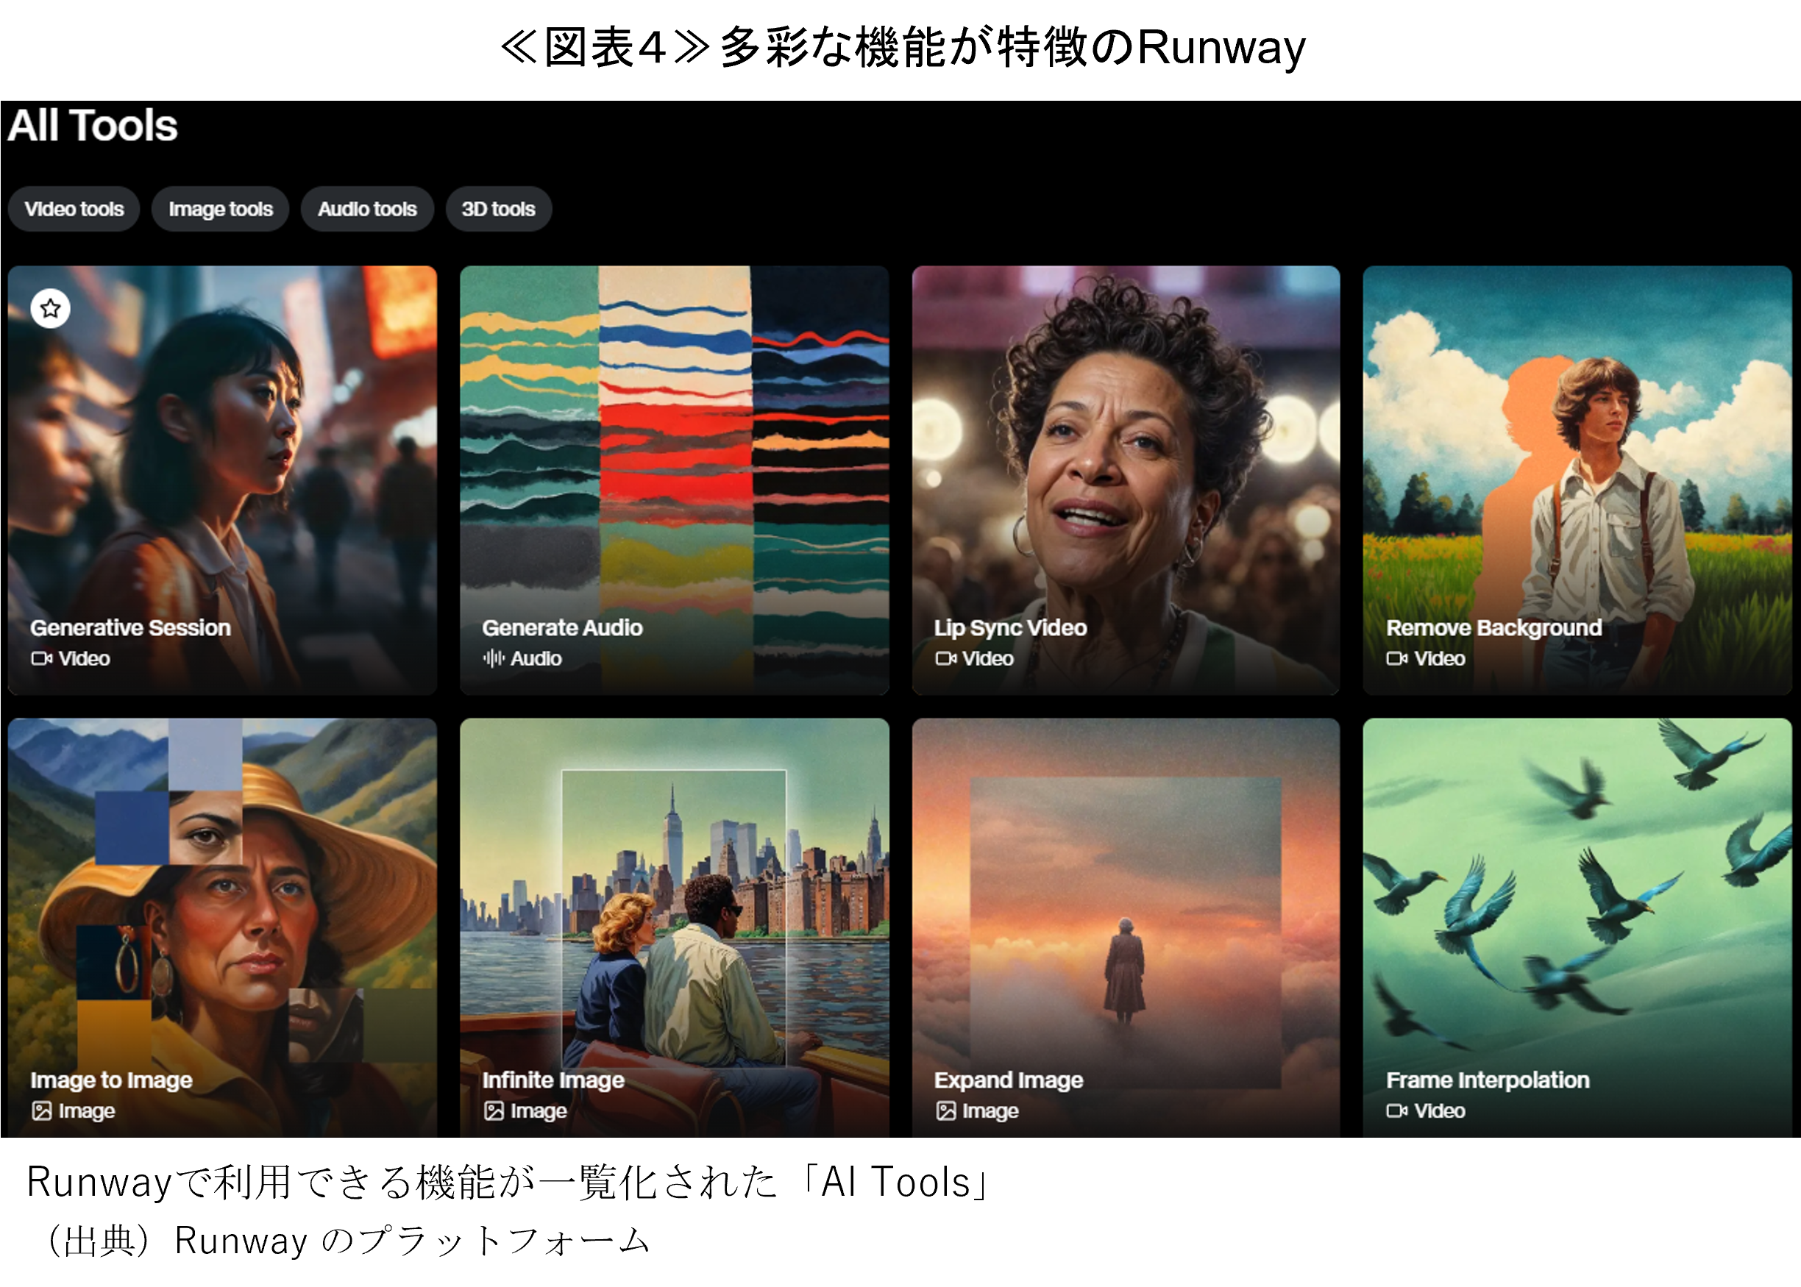Screen dimensions: 1801x1287
Task: Launch the Frame Interpolation tool card
Action: pos(1577,928)
